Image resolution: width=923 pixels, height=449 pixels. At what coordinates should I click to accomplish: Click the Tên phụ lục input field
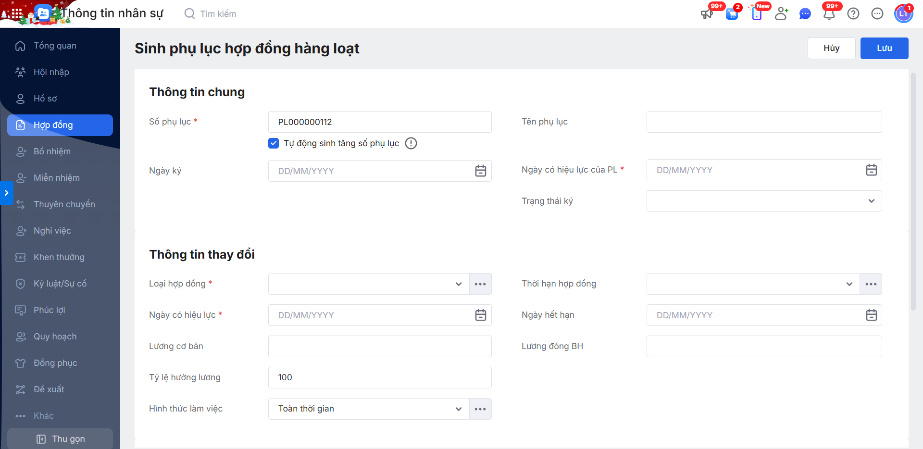[x=764, y=122]
